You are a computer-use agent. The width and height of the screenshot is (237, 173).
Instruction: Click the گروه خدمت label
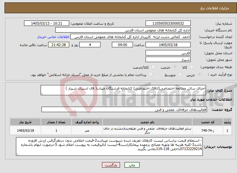click(x=222, y=110)
